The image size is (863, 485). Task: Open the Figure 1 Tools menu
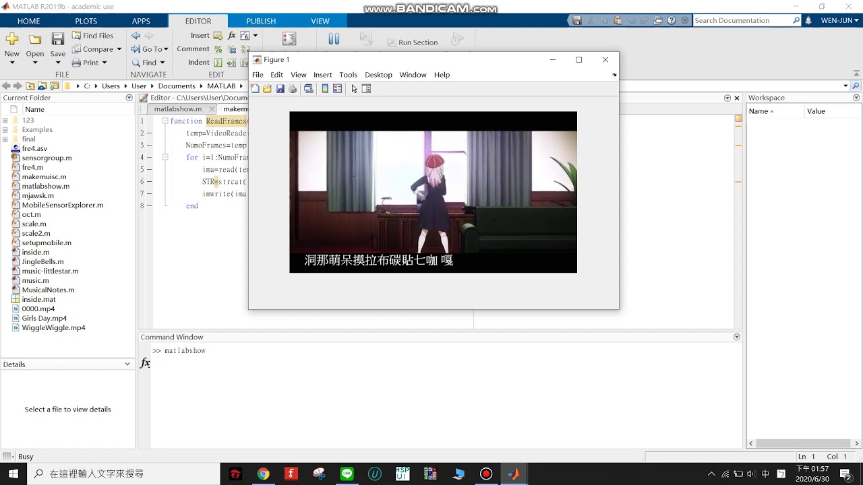[348, 75]
